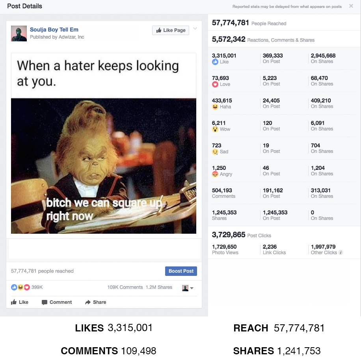Open Soulja Boy Tell Em page link
Image resolution: width=361 pixels, height=361 pixels.
54,30
